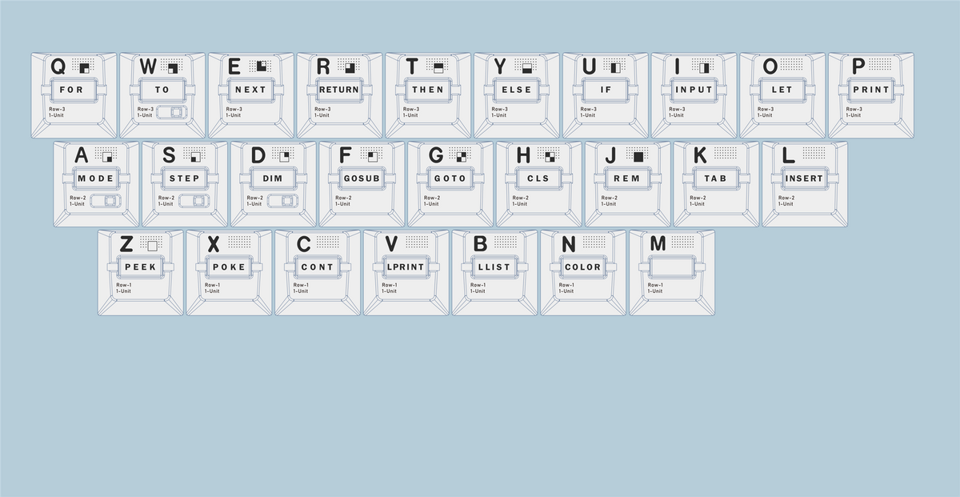Click the 'Row-2 1-Unit' text on L key
The height and width of the screenshot is (497, 960).
click(x=786, y=201)
